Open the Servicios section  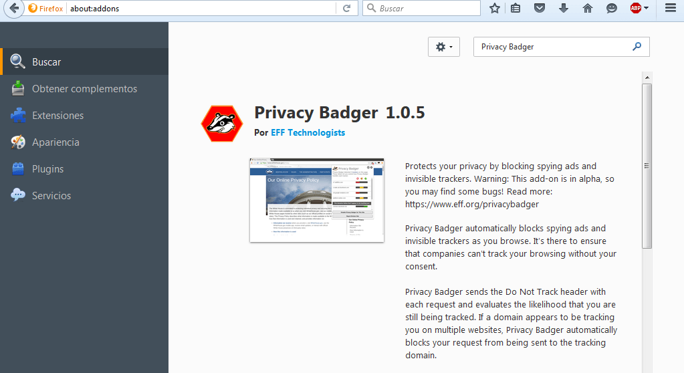(x=84, y=195)
